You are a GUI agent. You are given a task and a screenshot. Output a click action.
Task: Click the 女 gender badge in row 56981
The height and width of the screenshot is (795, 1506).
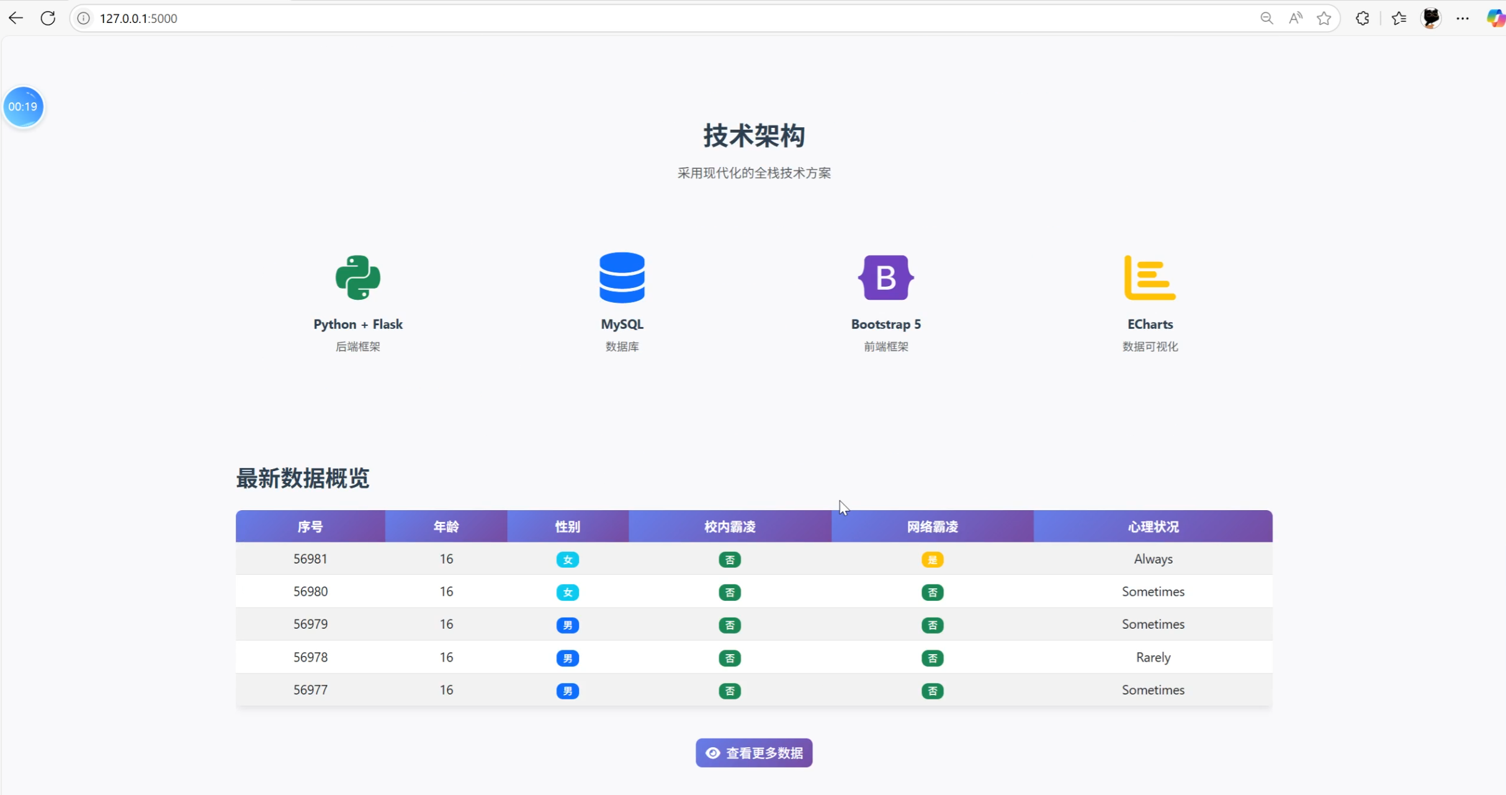click(568, 560)
